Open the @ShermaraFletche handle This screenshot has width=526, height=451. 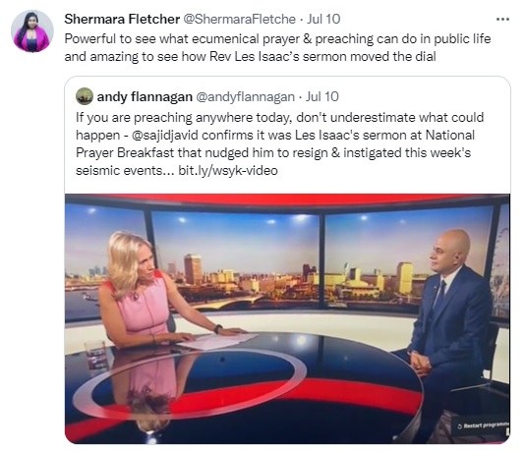pyautogui.click(x=239, y=19)
